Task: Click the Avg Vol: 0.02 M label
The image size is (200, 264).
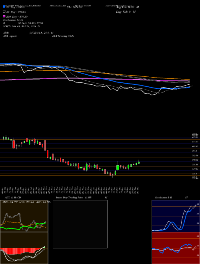Action: pos(128,7)
